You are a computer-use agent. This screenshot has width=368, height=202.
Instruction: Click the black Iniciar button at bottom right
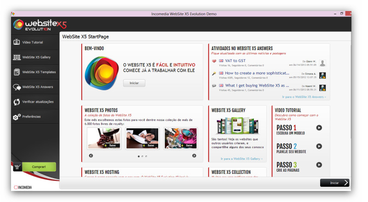[335, 183]
